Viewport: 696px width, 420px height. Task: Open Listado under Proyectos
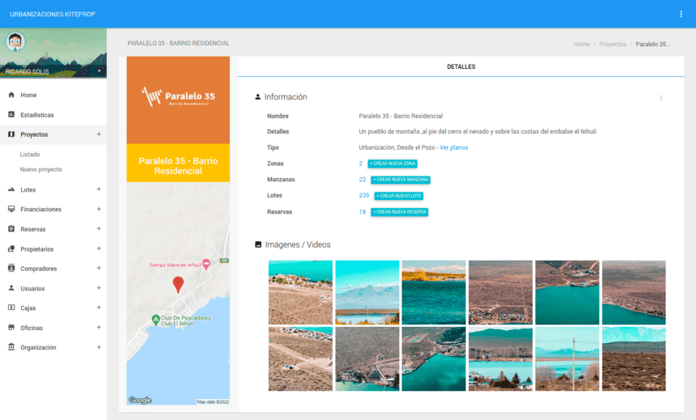tap(30, 155)
